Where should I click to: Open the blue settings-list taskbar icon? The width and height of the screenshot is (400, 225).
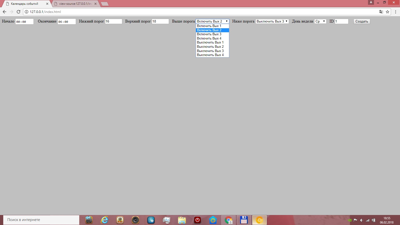coord(151,220)
